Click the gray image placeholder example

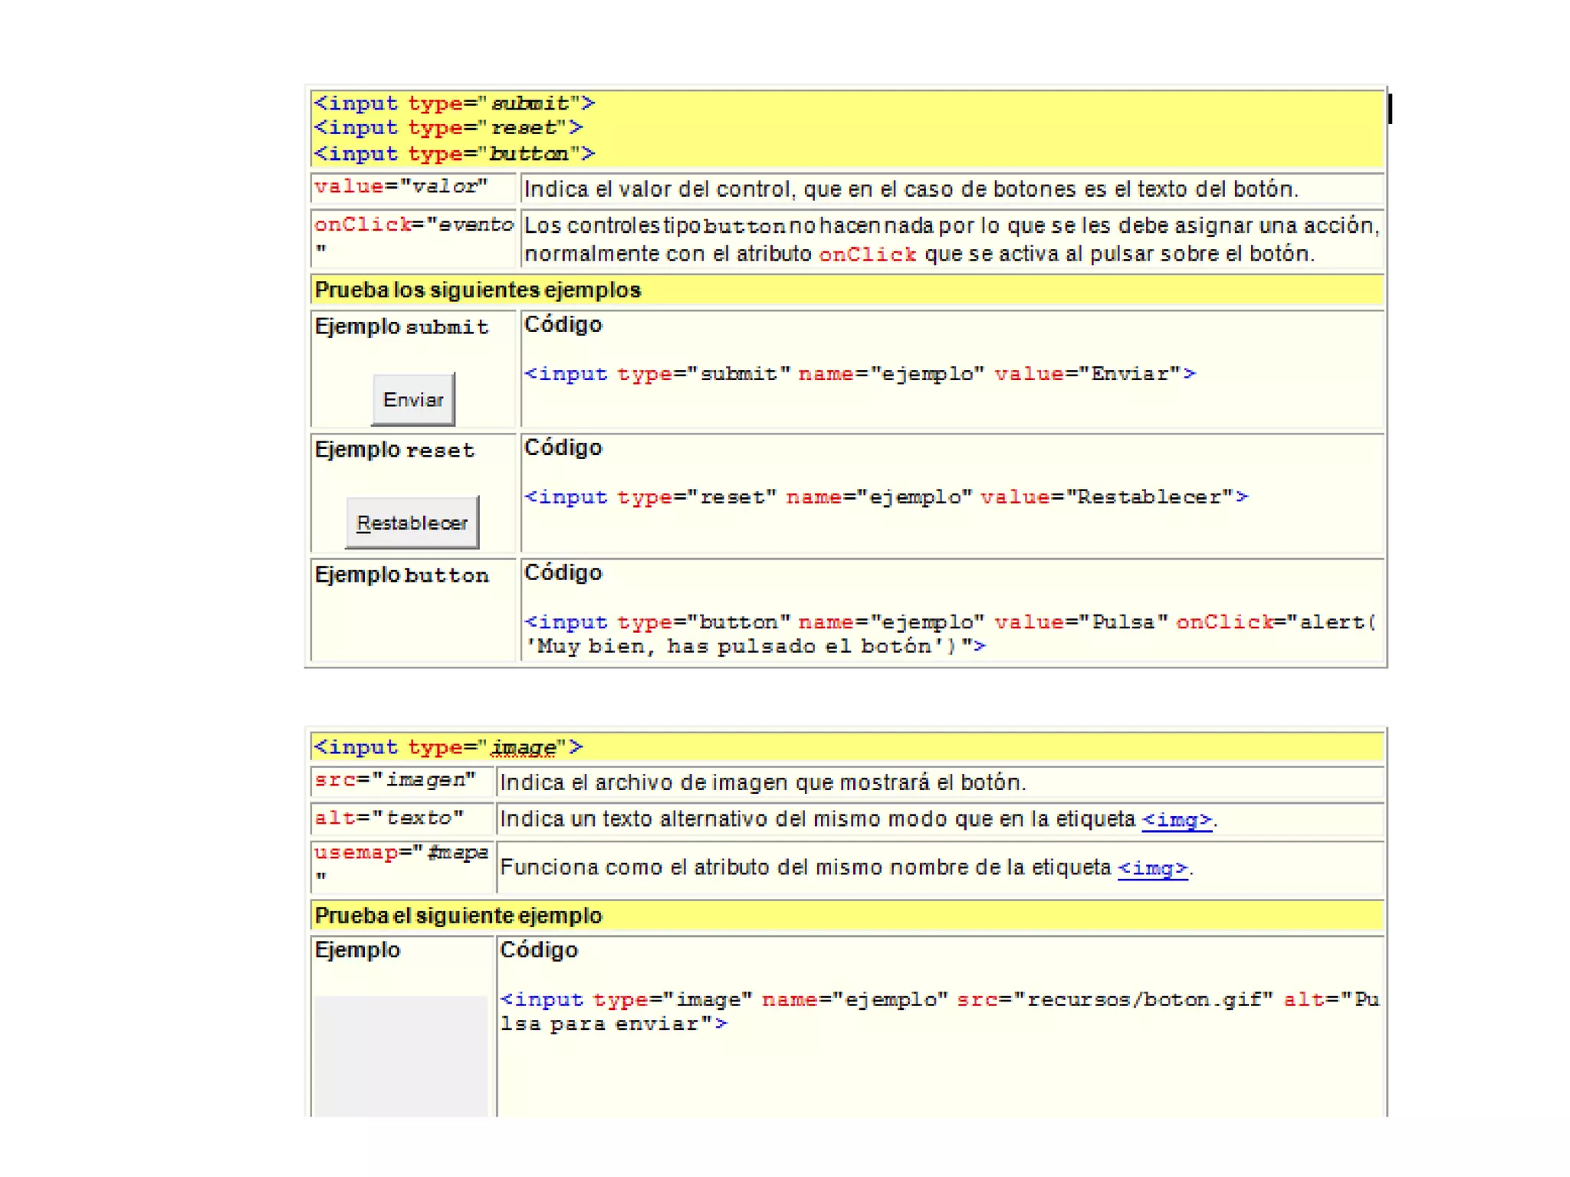400,1055
